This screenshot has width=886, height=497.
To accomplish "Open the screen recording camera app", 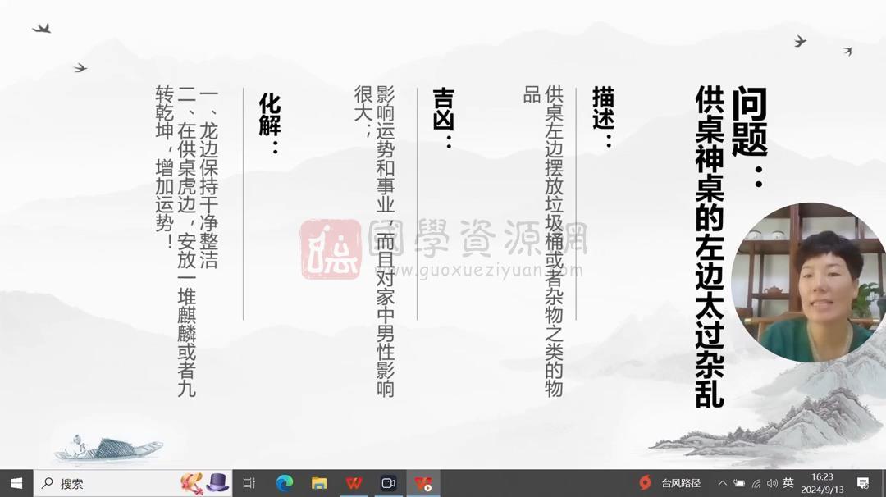I will [x=388, y=484].
